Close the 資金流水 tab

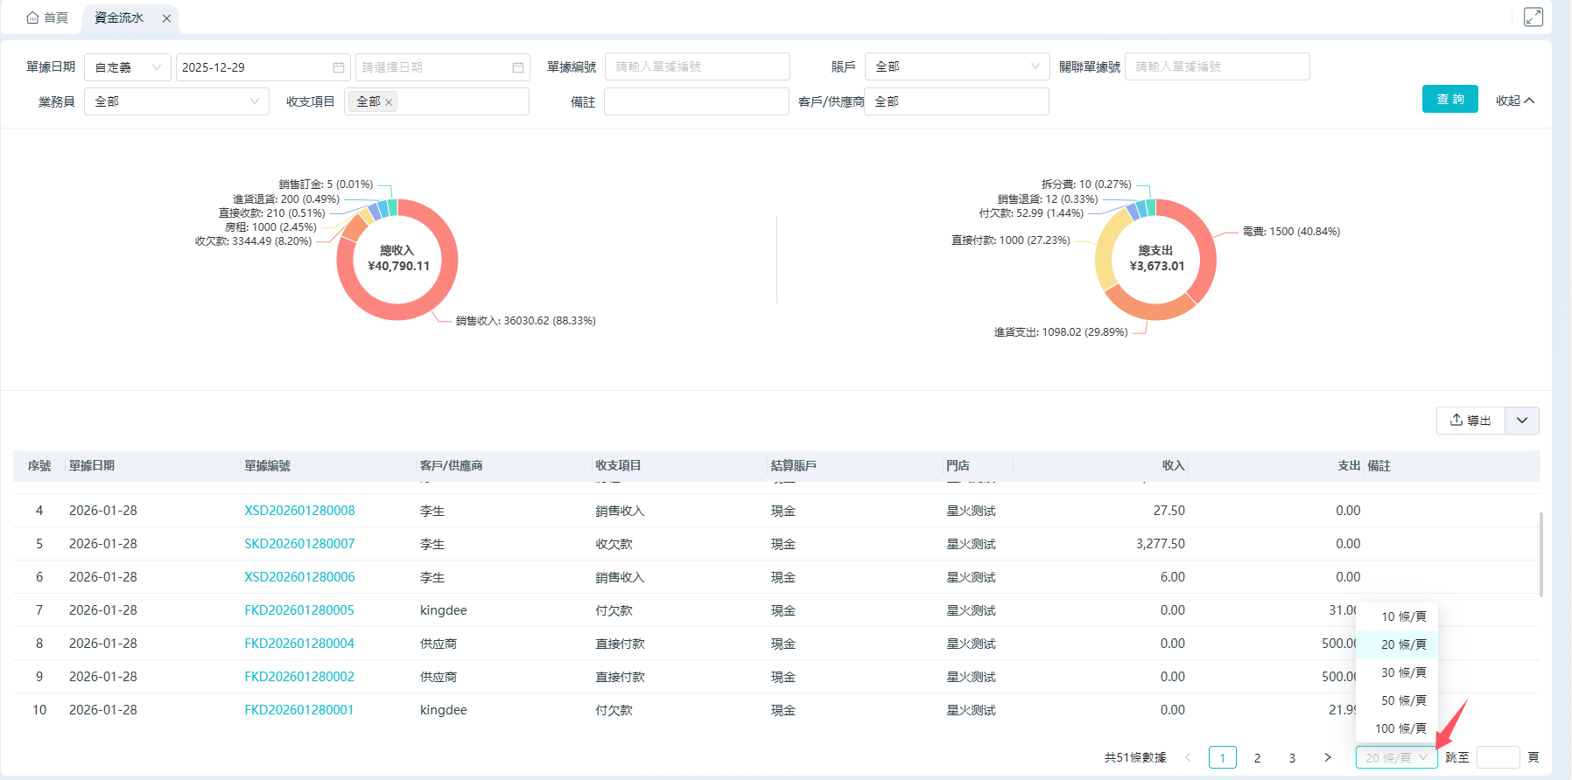[x=166, y=18]
